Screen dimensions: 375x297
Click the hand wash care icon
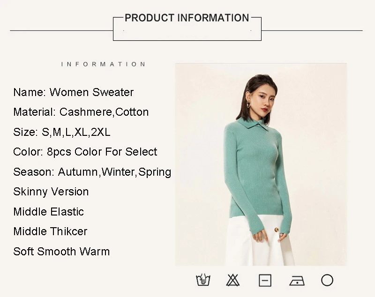(203, 280)
